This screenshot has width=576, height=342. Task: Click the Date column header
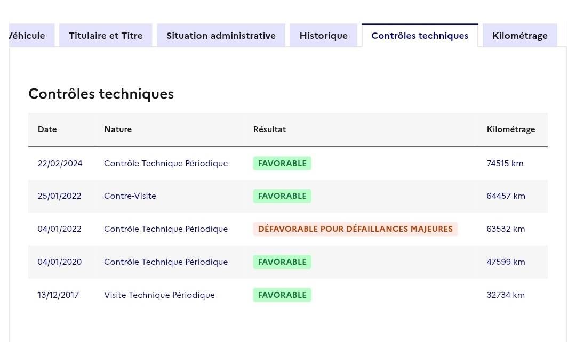click(47, 129)
